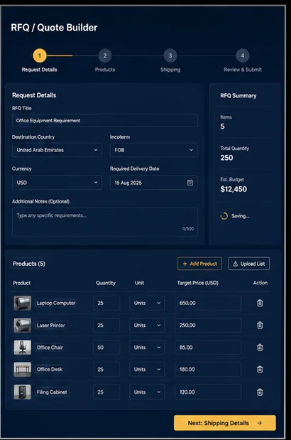Click the Saving spinner icon
Screen dimensions: 291x440
(224, 216)
